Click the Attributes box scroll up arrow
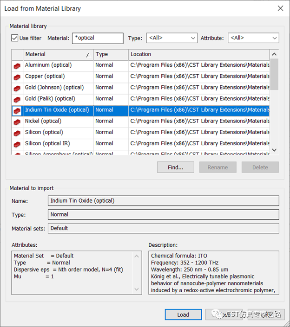Image resolution: width=290 pixels, height=327 pixels. tap(137, 256)
